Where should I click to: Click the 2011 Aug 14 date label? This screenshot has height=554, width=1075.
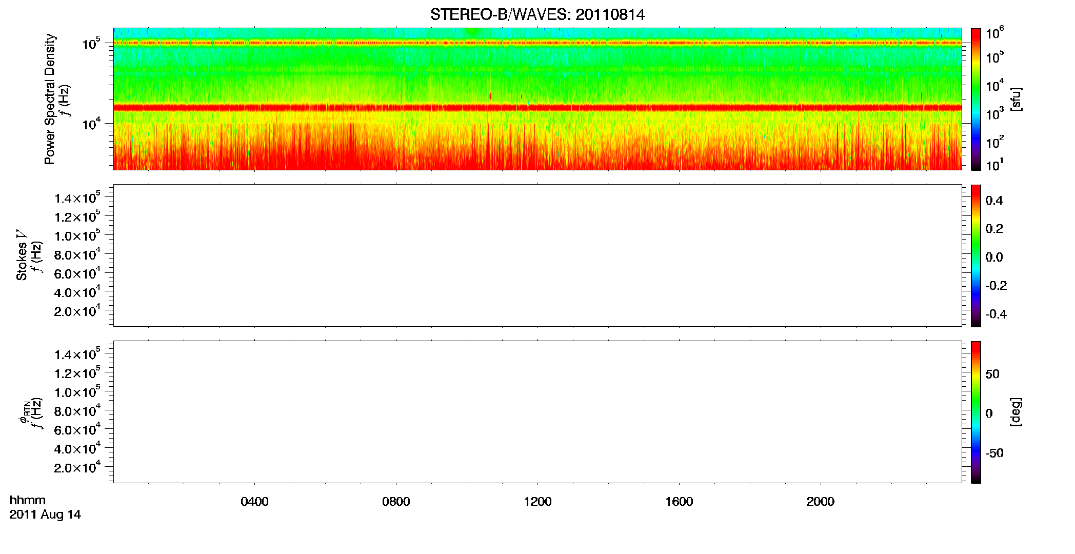point(45,515)
